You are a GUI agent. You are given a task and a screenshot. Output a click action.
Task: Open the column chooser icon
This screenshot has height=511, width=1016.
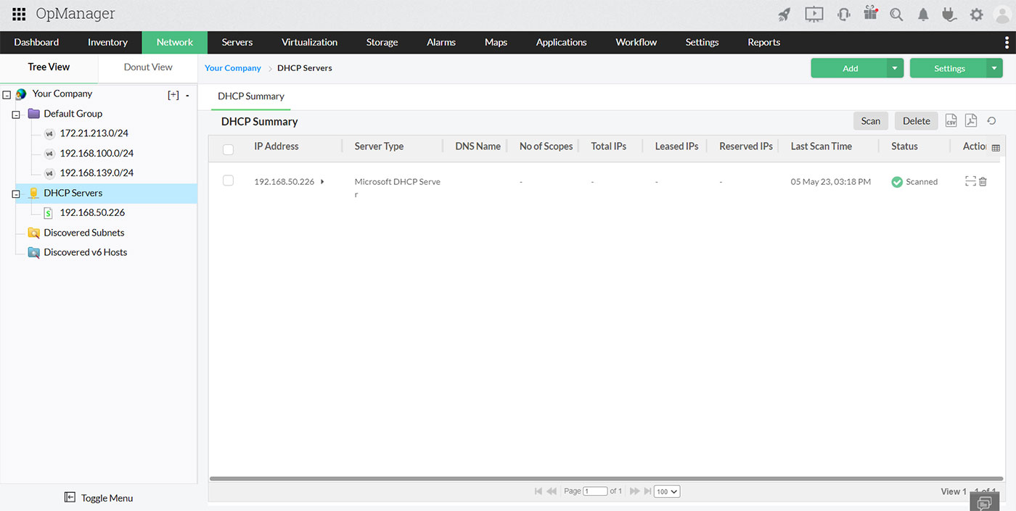point(996,148)
